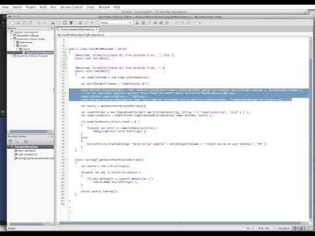The image size is (315, 236).
Task: Click the 'return source.ToArray()' line
Action: 99,191
